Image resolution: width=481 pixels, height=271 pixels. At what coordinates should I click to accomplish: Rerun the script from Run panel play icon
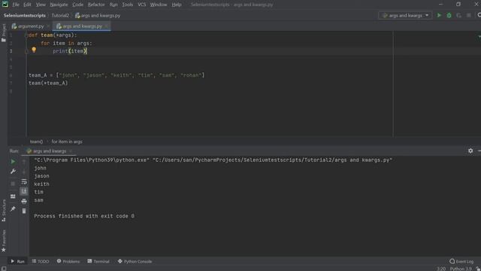(x=13, y=162)
